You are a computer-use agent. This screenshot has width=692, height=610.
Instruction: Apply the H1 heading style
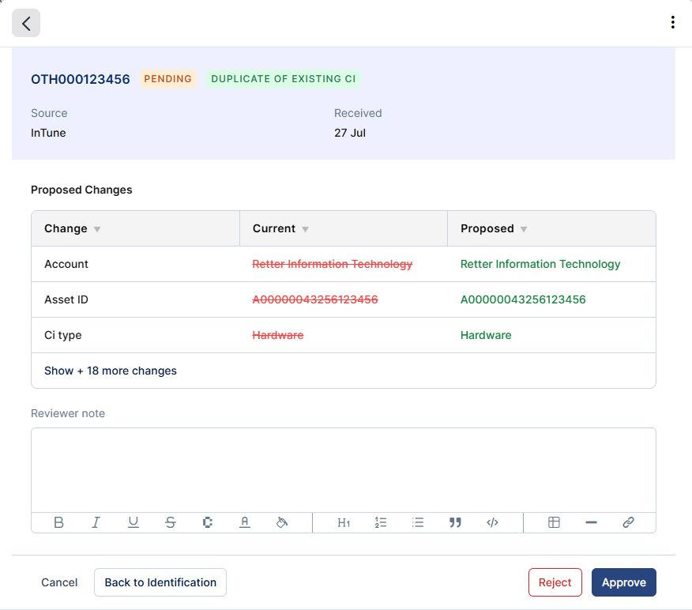coord(344,522)
